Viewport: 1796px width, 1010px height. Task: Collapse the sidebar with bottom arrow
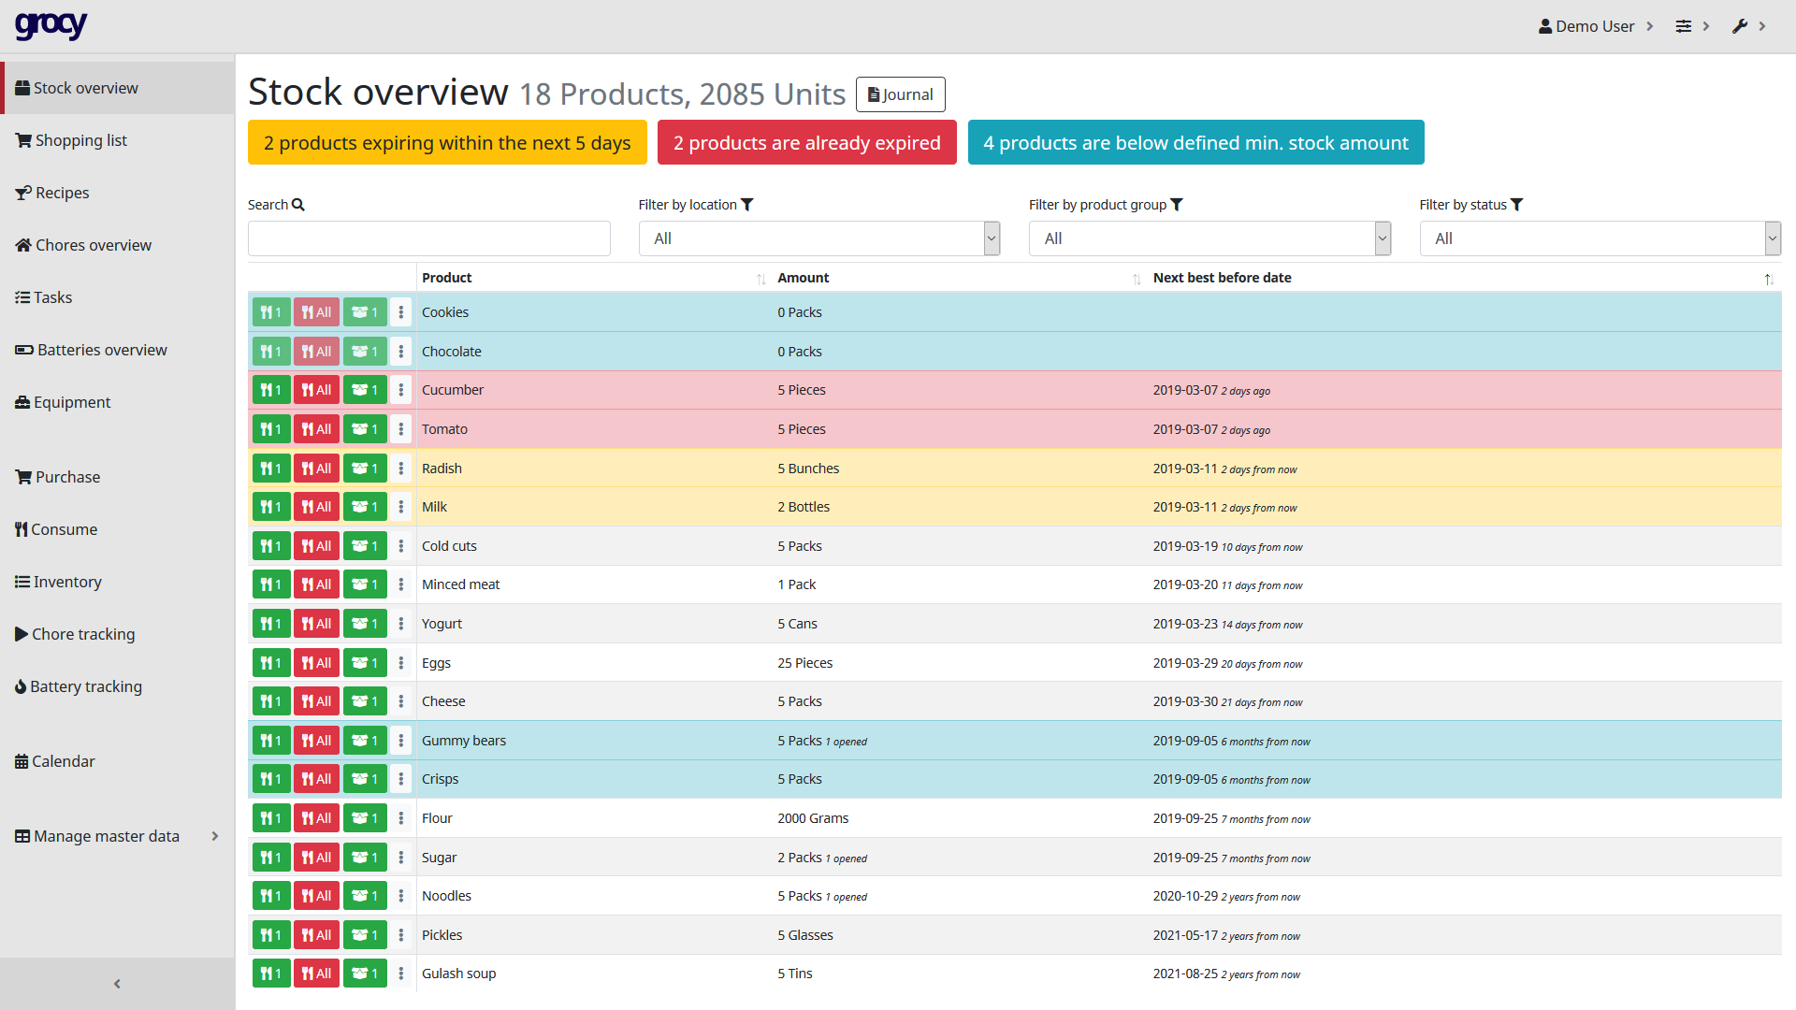117,984
